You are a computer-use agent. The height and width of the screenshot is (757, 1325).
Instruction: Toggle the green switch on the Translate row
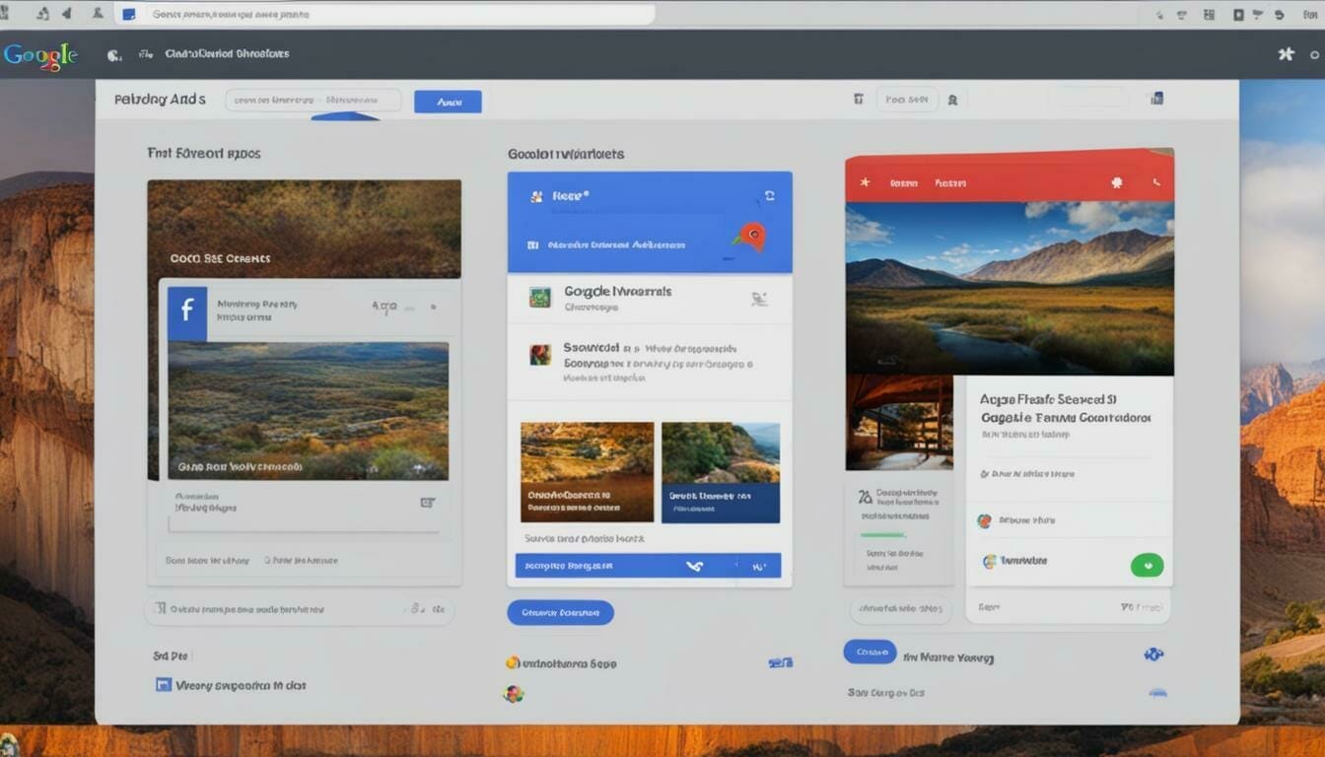1146,565
